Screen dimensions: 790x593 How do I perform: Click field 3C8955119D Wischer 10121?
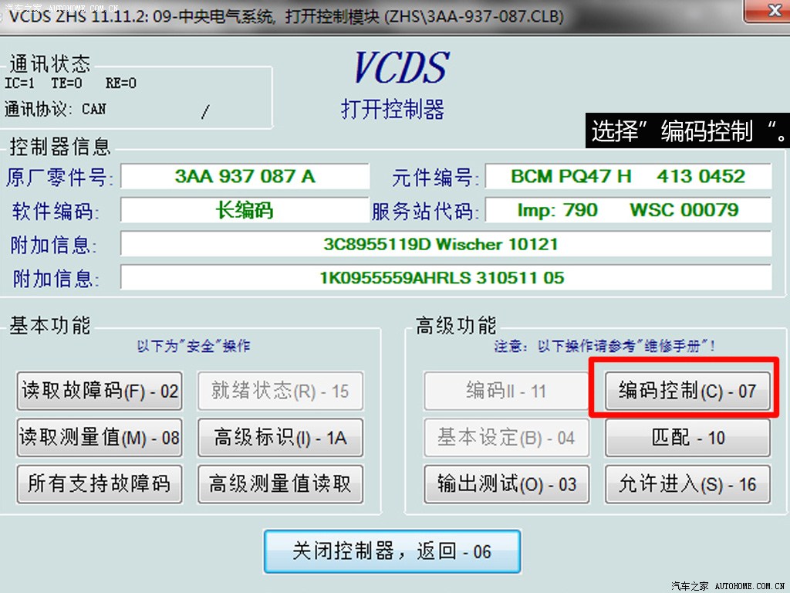coord(446,244)
